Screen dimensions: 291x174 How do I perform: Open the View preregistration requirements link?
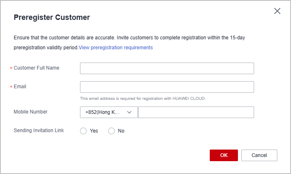click(x=116, y=48)
